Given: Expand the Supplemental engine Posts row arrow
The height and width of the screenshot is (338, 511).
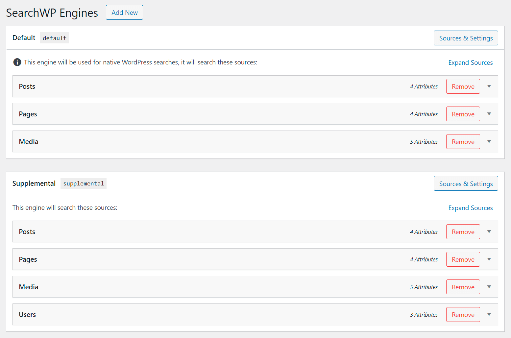Looking at the screenshot, I should coord(489,232).
